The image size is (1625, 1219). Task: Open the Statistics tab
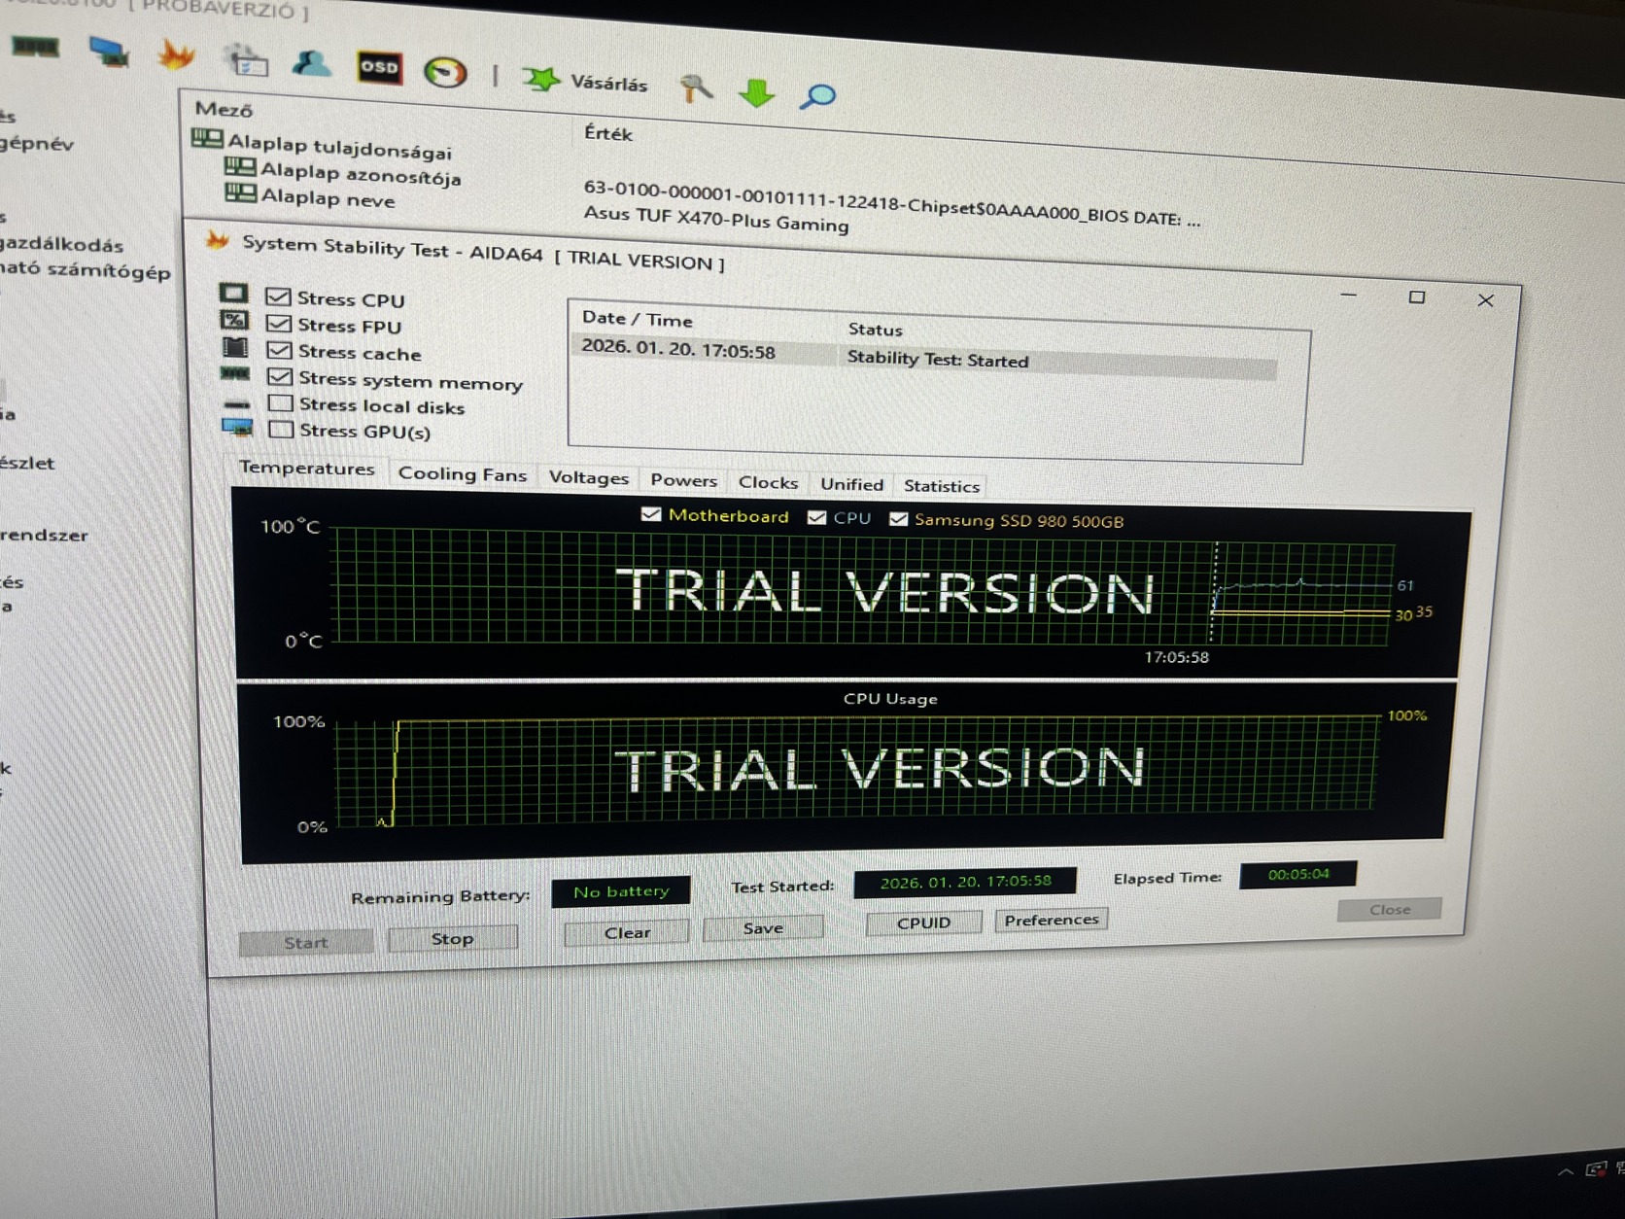[942, 486]
